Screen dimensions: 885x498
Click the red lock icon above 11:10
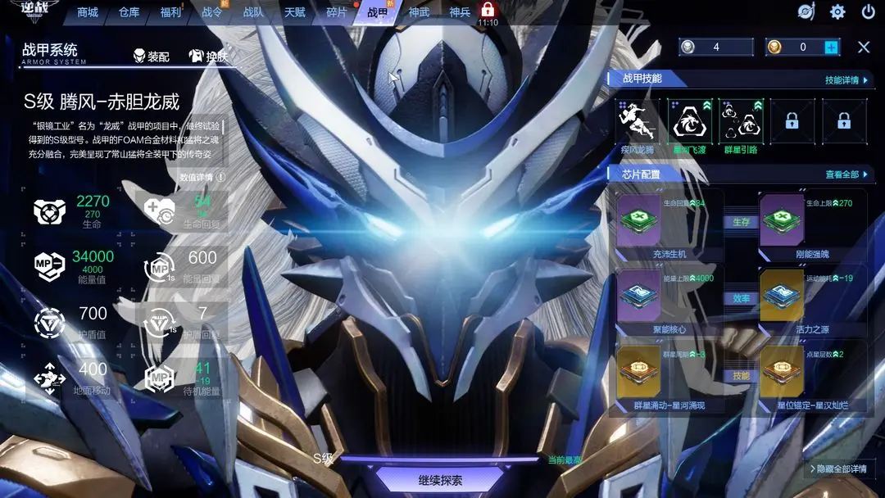coord(488,10)
